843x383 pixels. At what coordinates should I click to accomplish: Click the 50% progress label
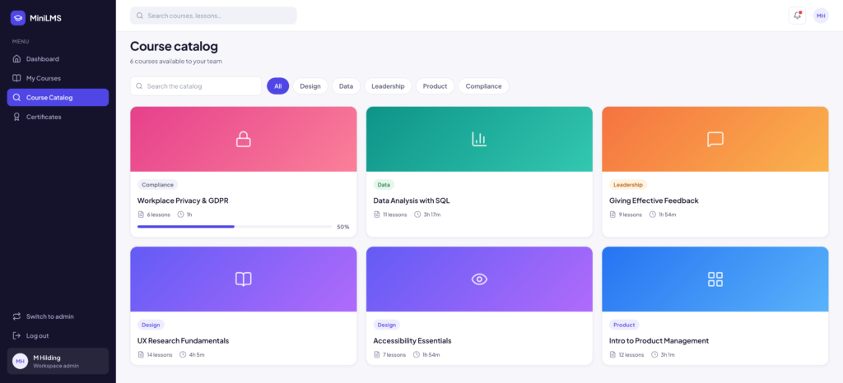click(343, 227)
